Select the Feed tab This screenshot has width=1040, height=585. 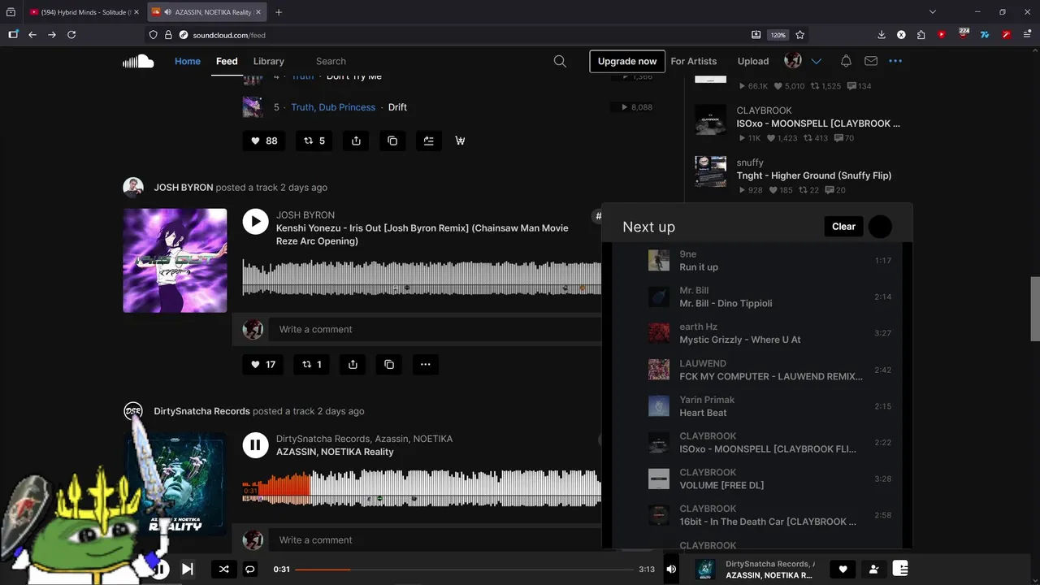(227, 61)
